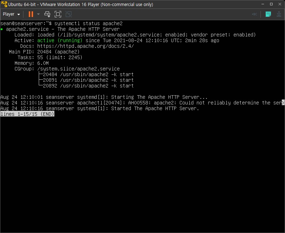
Task: Click the disabled Unity mode icon
Action: tap(69, 14)
